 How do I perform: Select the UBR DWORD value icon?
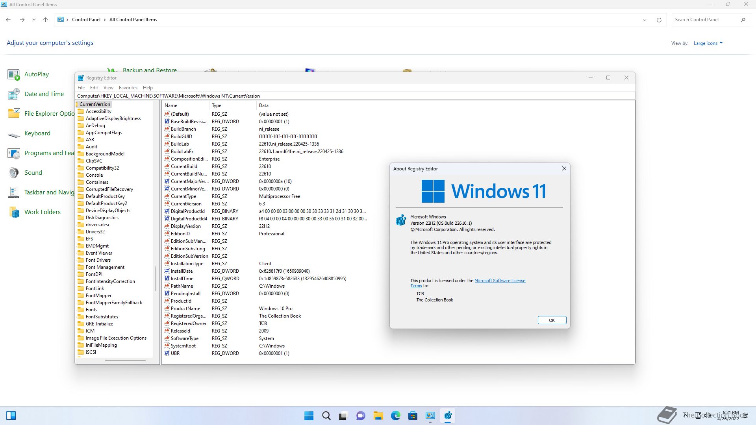167,353
